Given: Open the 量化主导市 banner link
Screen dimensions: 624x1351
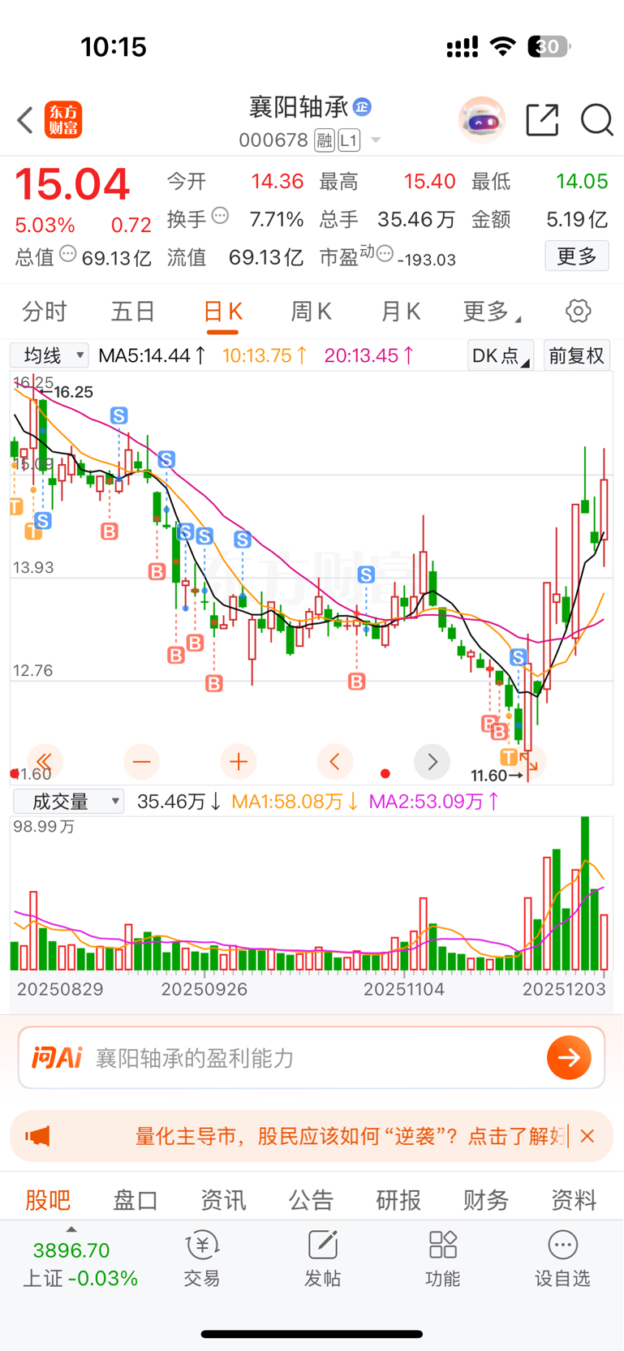Looking at the screenshot, I should (349, 1136).
